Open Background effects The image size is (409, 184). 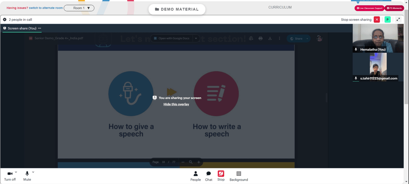[239, 176]
